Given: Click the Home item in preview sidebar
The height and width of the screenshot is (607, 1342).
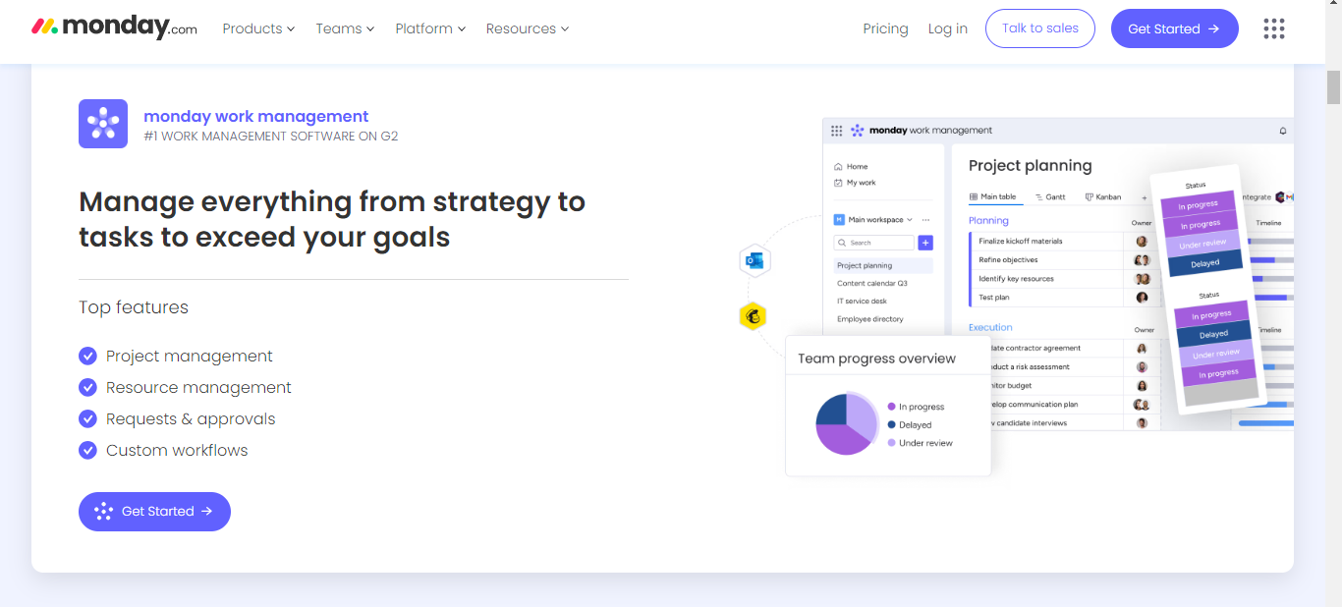Looking at the screenshot, I should (x=851, y=167).
